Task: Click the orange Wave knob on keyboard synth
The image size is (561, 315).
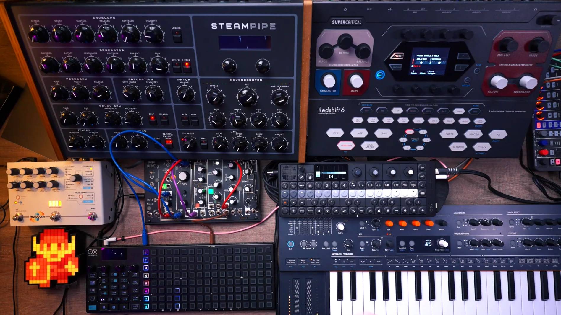Action: click(x=402, y=223)
